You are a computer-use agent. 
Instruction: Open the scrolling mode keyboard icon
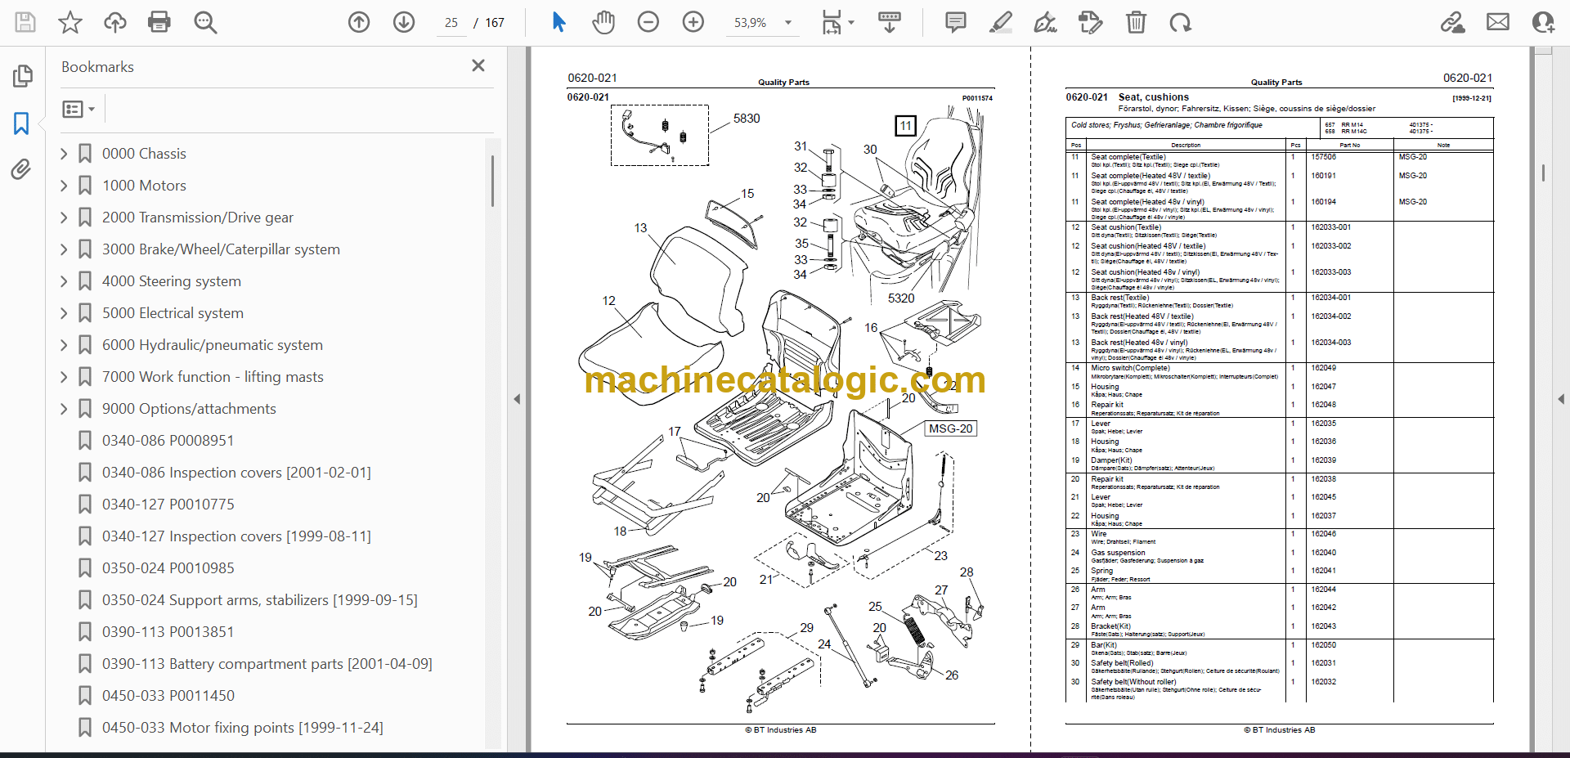tap(890, 22)
